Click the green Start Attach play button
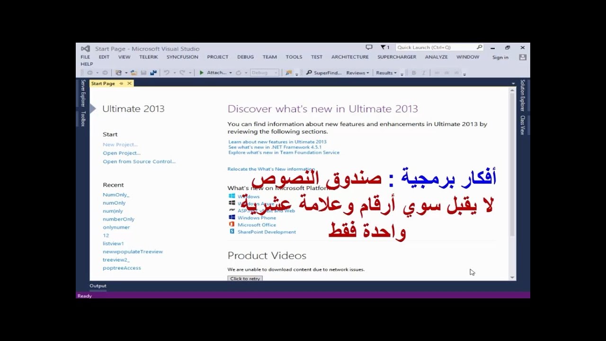This screenshot has width=606, height=341. click(x=202, y=73)
